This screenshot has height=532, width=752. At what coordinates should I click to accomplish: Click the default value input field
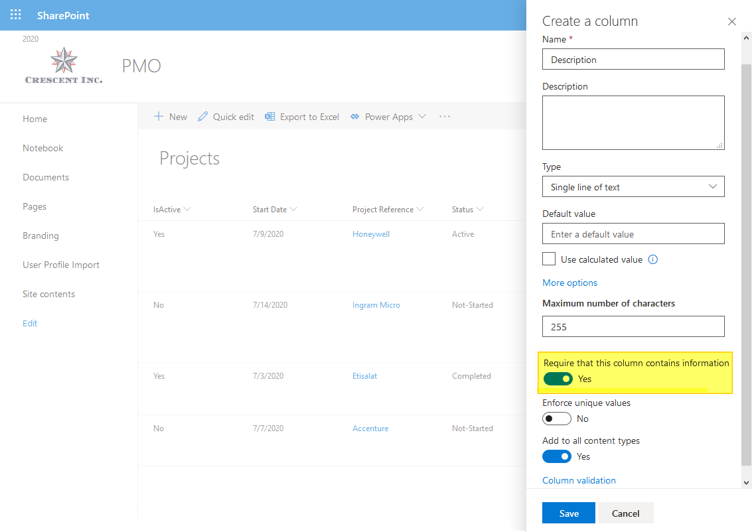tap(633, 233)
